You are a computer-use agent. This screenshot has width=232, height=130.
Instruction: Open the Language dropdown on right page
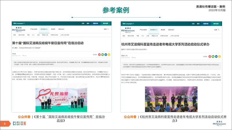[128, 24]
